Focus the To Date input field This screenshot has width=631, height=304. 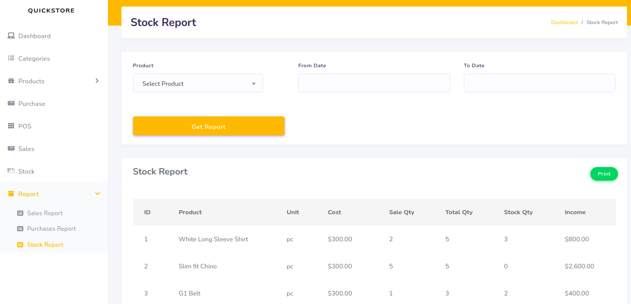coord(540,83)
